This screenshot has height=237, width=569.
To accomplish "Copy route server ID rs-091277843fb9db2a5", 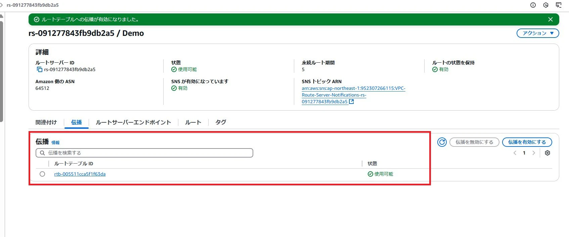I will coord(39,69).
